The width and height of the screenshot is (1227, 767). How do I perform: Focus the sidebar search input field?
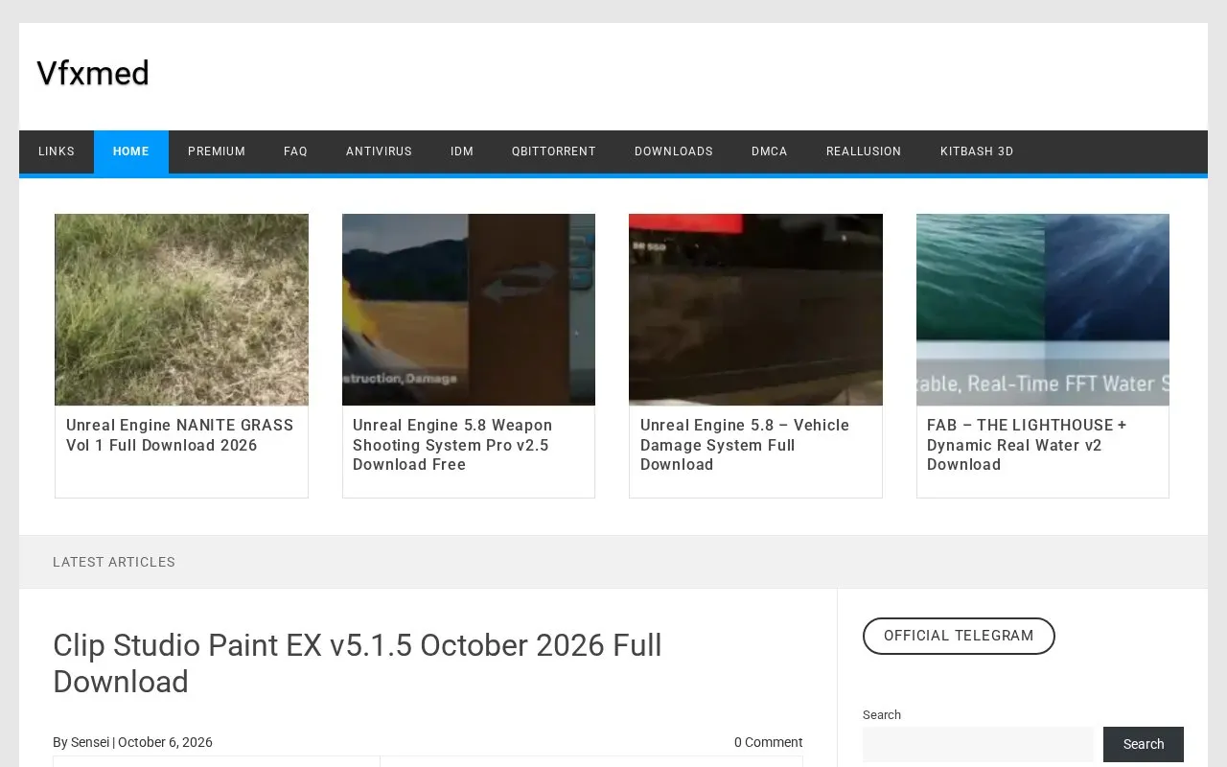coord(978,744)
